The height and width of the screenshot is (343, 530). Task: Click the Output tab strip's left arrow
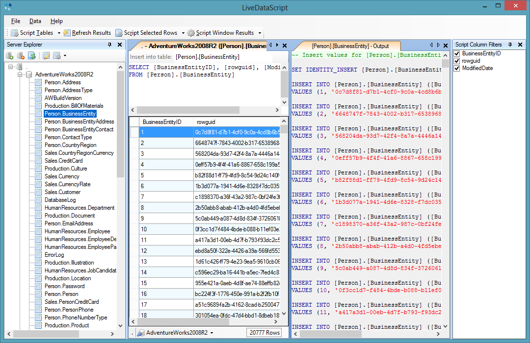[x=431, y=45]
